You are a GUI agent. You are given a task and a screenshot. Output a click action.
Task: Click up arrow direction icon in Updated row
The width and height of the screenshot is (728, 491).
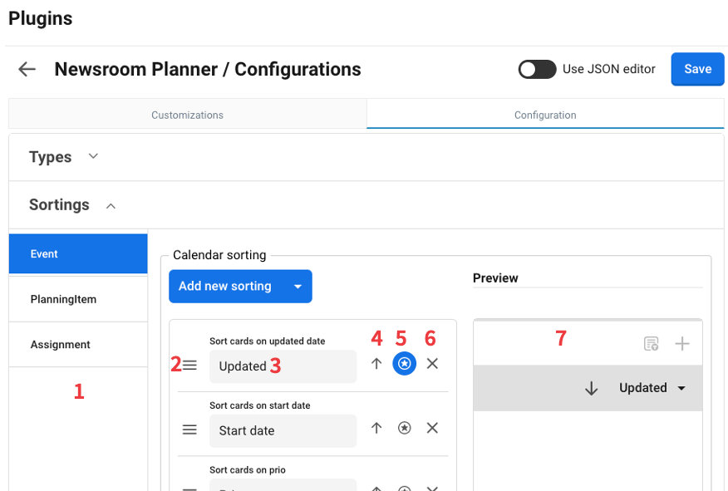[x=376, y=364]
